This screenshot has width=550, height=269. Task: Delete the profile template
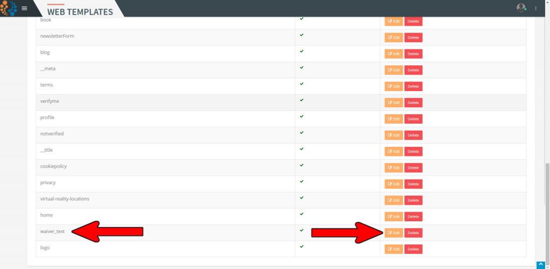pos(413,119)
